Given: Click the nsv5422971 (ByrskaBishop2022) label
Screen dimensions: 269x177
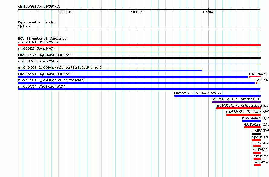Looking at the screenshot, I should coord(44,74).
